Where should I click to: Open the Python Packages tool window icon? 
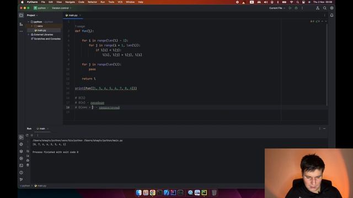21,151
